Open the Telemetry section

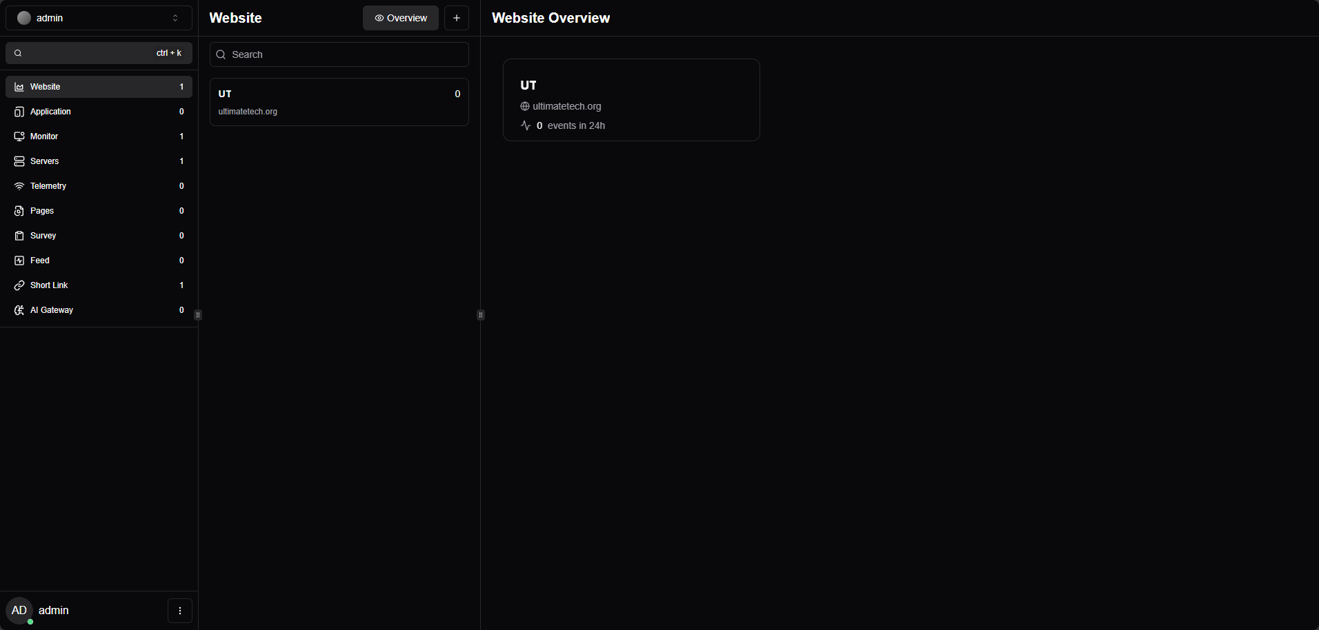point(99,186)
